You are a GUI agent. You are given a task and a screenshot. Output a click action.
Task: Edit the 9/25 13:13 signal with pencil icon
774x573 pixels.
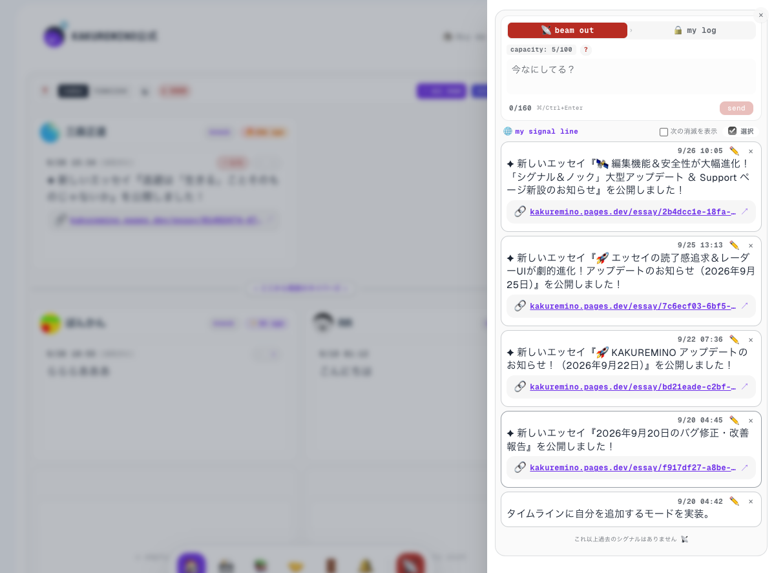(x=734, y=245)
